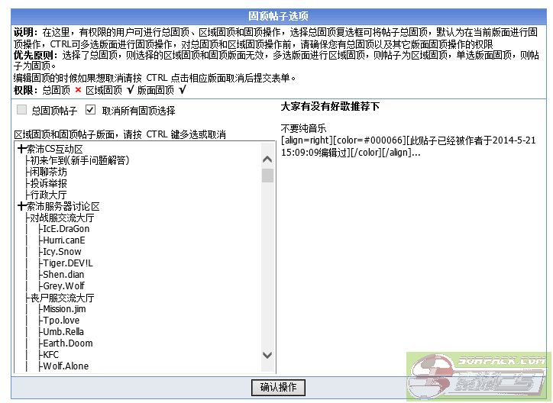This screenshot has height=403, width=553.
Task: Click the post title 大家有没有好歌推荐下
Action: click(x=330, y=107)
